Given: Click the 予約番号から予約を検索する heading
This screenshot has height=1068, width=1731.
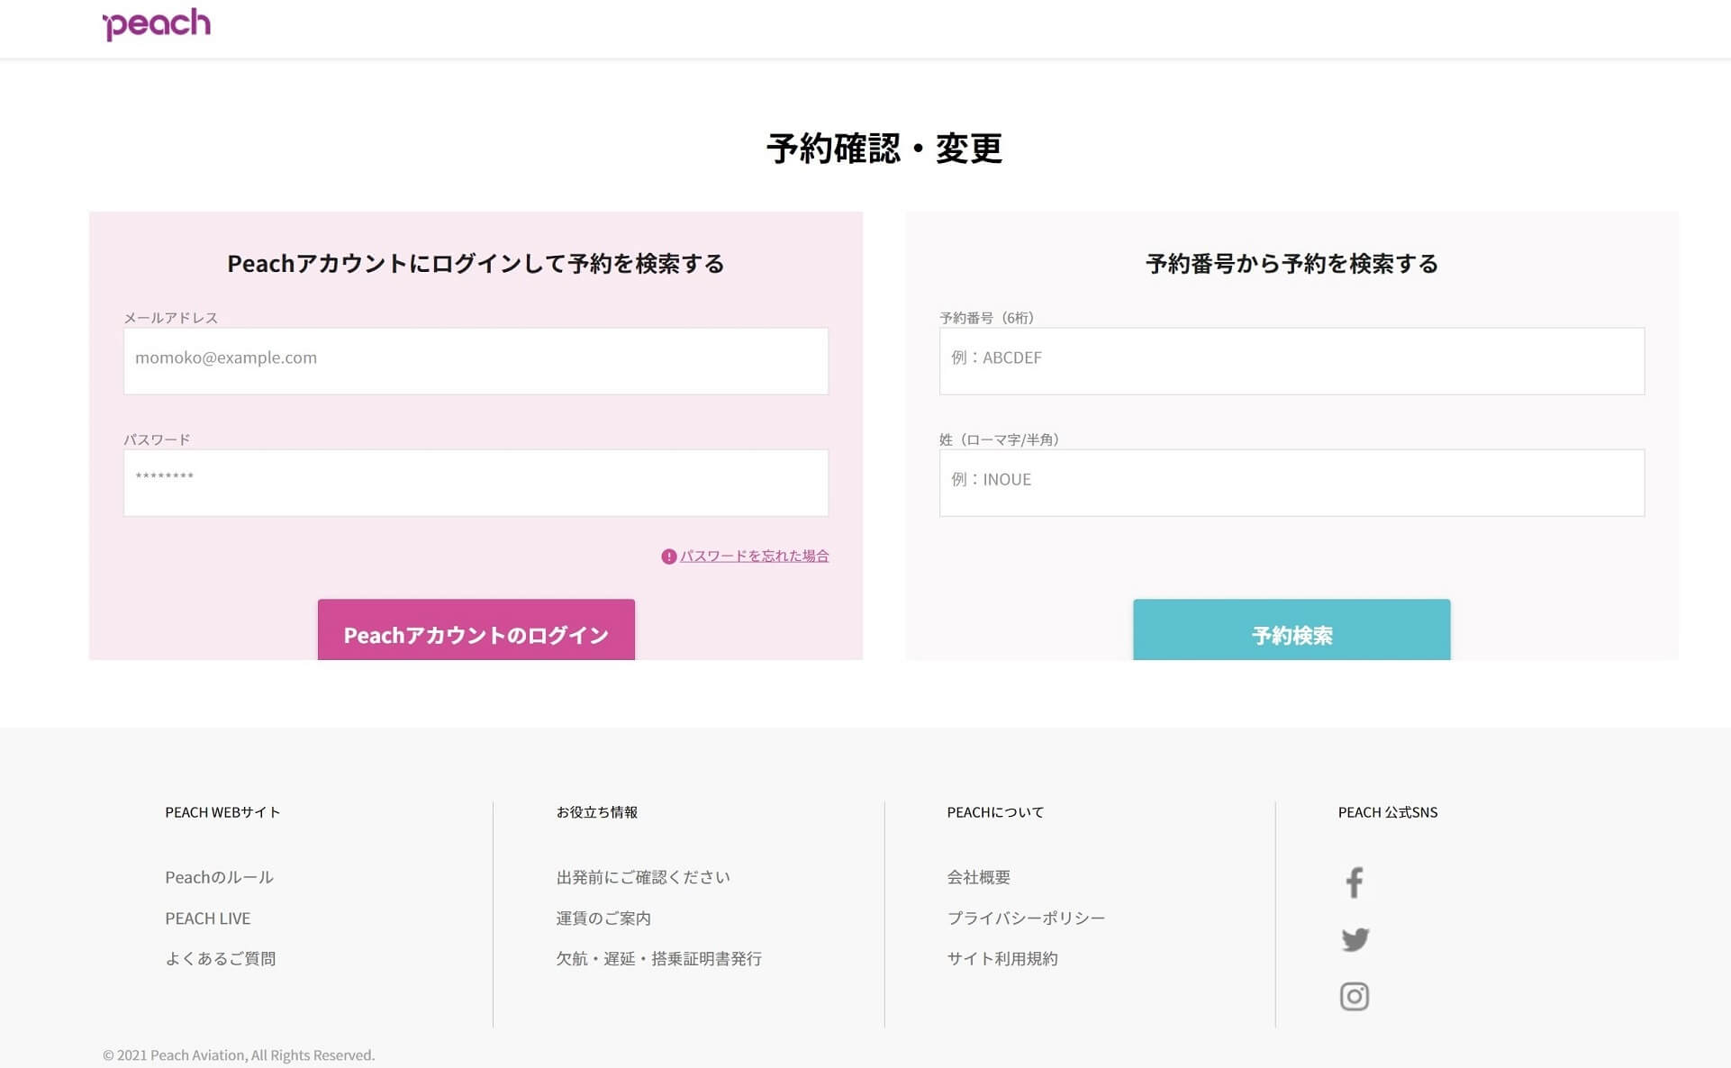Looking at the screenshot, I should click(x=1291, y=264).
